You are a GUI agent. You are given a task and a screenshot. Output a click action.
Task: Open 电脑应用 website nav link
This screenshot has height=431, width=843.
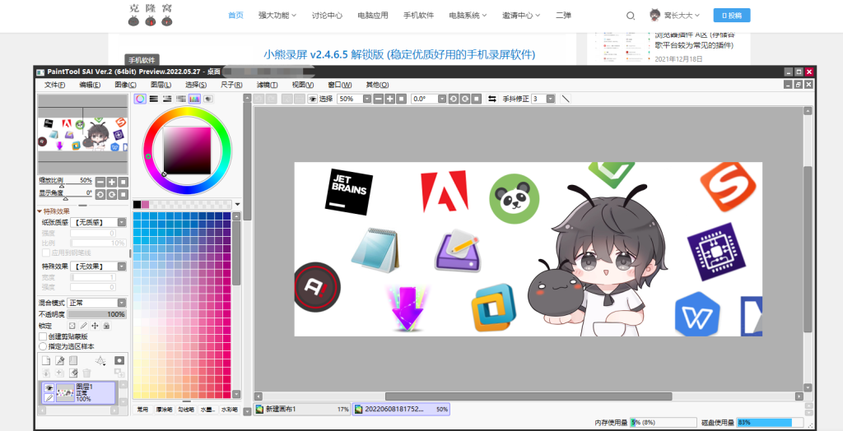(373, 15)
